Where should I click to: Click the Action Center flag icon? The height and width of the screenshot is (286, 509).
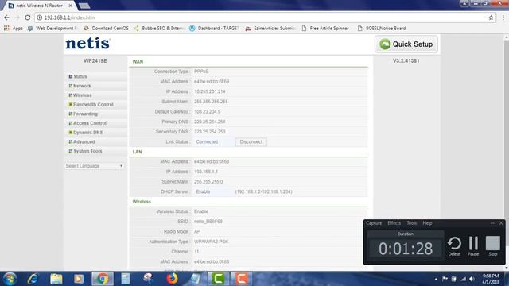[445, 279]
